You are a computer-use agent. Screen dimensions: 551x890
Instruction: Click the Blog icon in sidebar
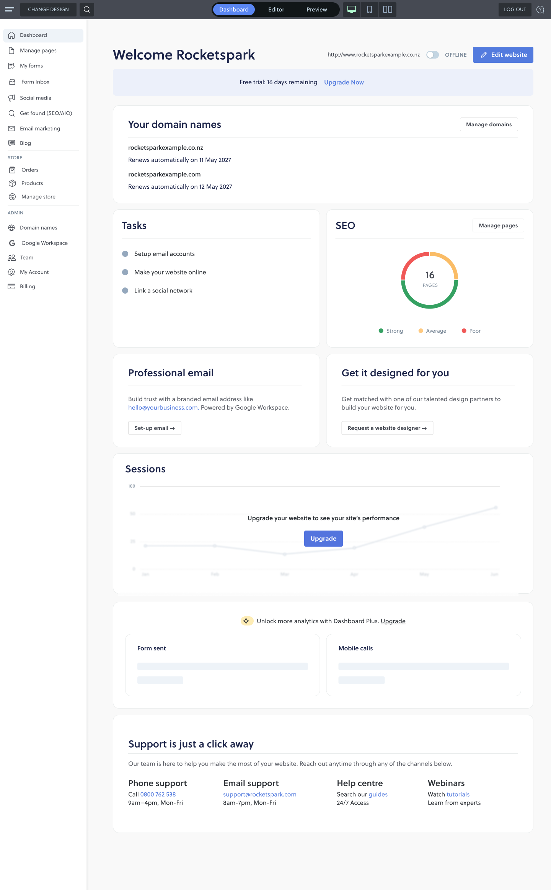[x=11, y=143]
